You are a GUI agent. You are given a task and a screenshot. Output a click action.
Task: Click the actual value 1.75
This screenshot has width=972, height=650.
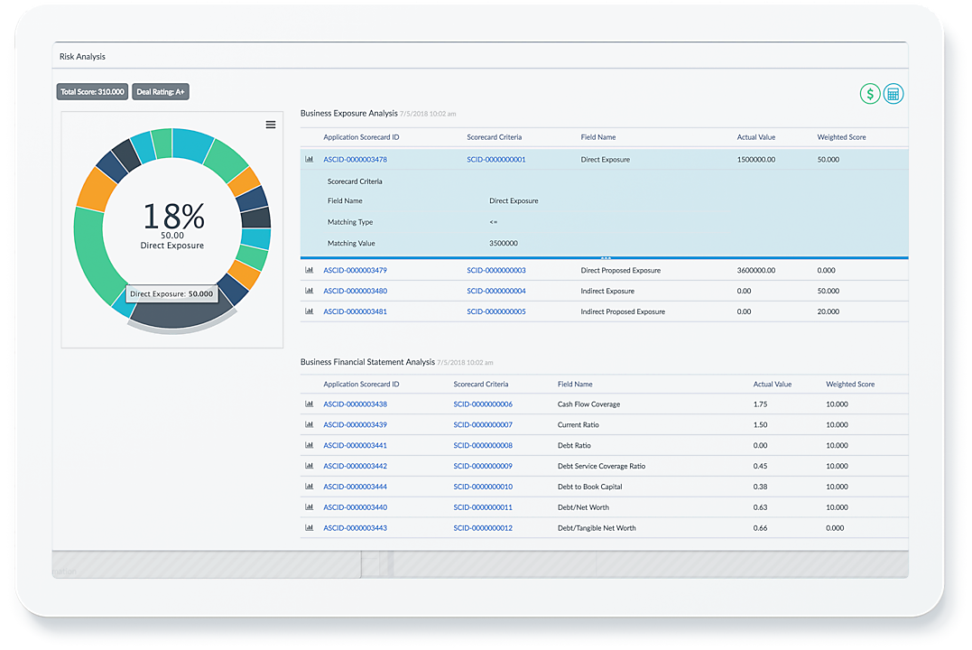tap(760, 404)
